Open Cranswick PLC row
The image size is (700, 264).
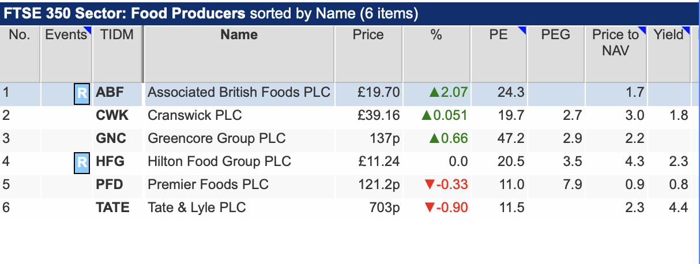(x=345, y=115)
